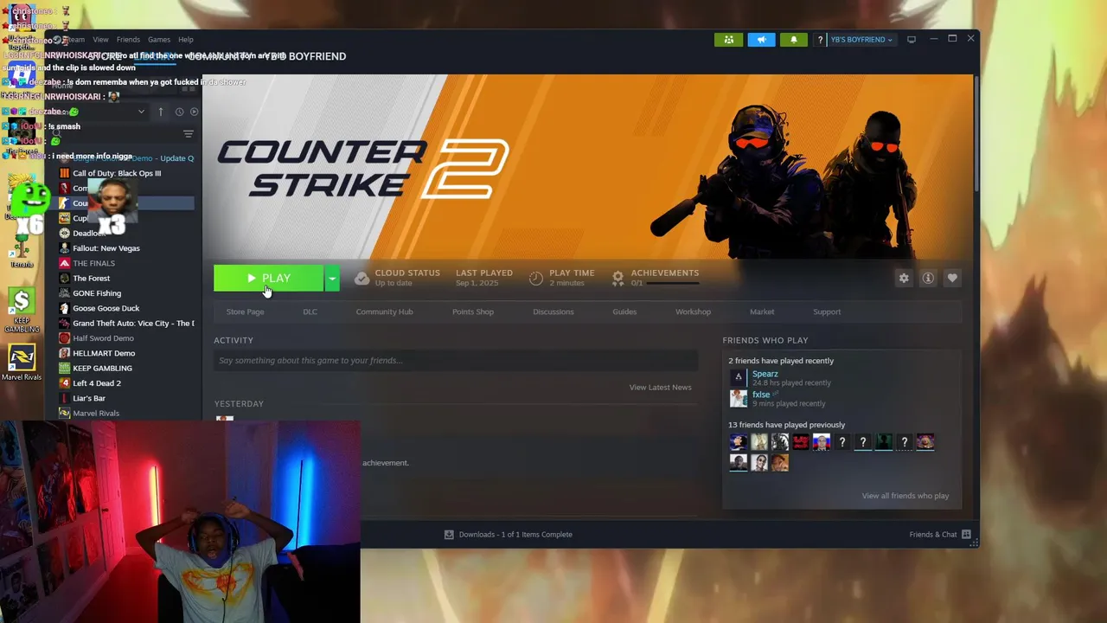Click View all friends who play
The width and height of the screenshot is (1107, 623).
(x=905, y=496)
